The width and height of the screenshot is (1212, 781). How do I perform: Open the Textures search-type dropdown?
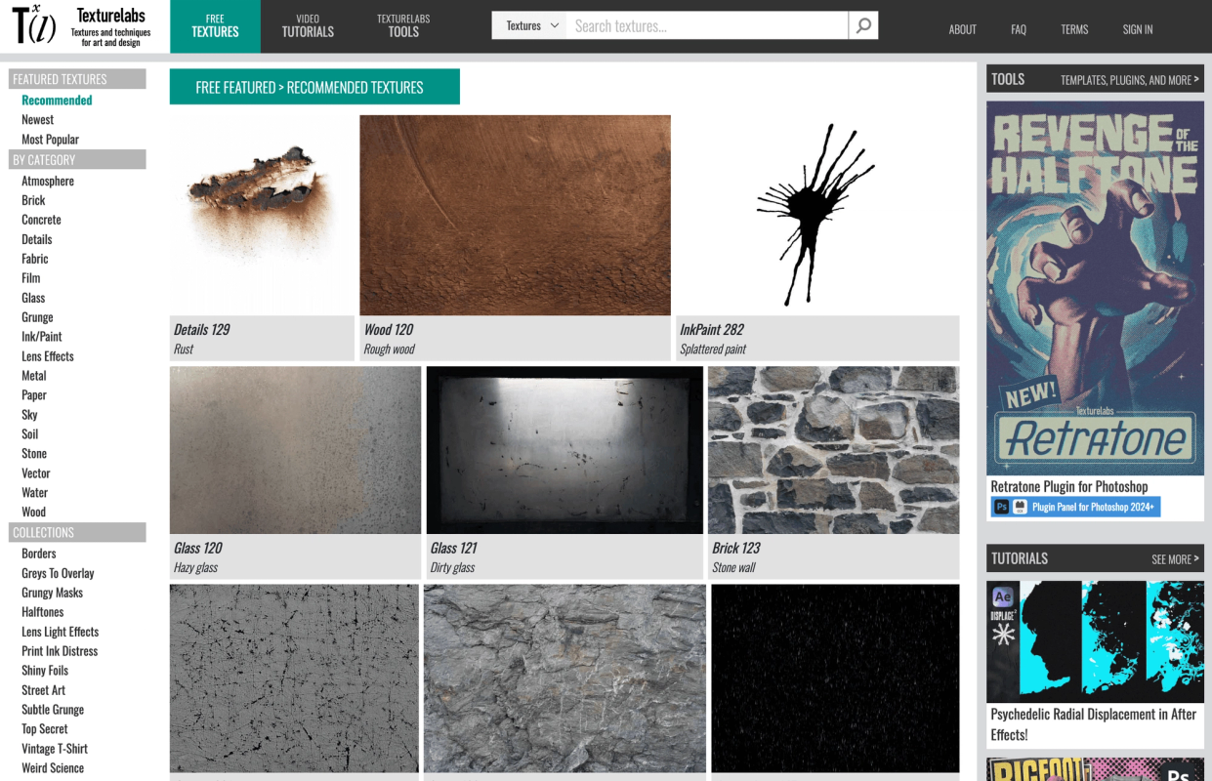coord(529,25)
